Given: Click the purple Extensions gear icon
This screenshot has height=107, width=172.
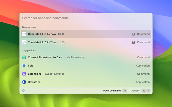Looking at the screenshot, I should coord(24,74).
